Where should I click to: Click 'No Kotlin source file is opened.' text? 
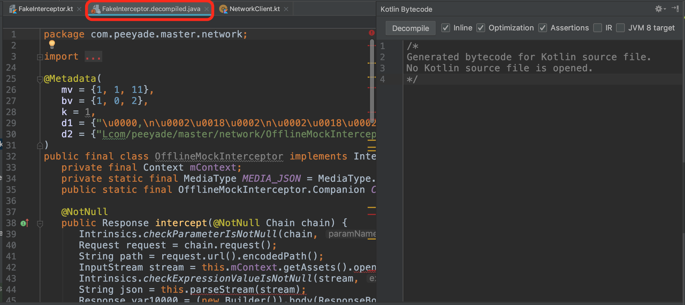(x=500, y=68)
